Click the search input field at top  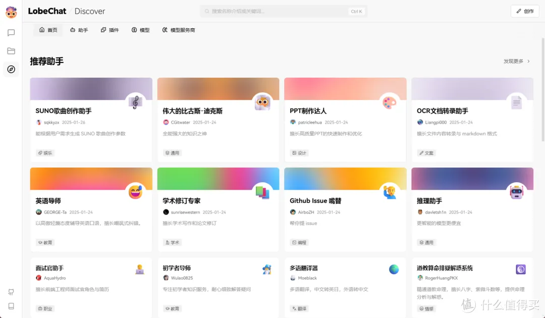tap(283, 11)
